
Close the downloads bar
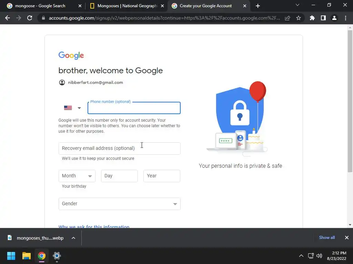(x=347, y=238)
